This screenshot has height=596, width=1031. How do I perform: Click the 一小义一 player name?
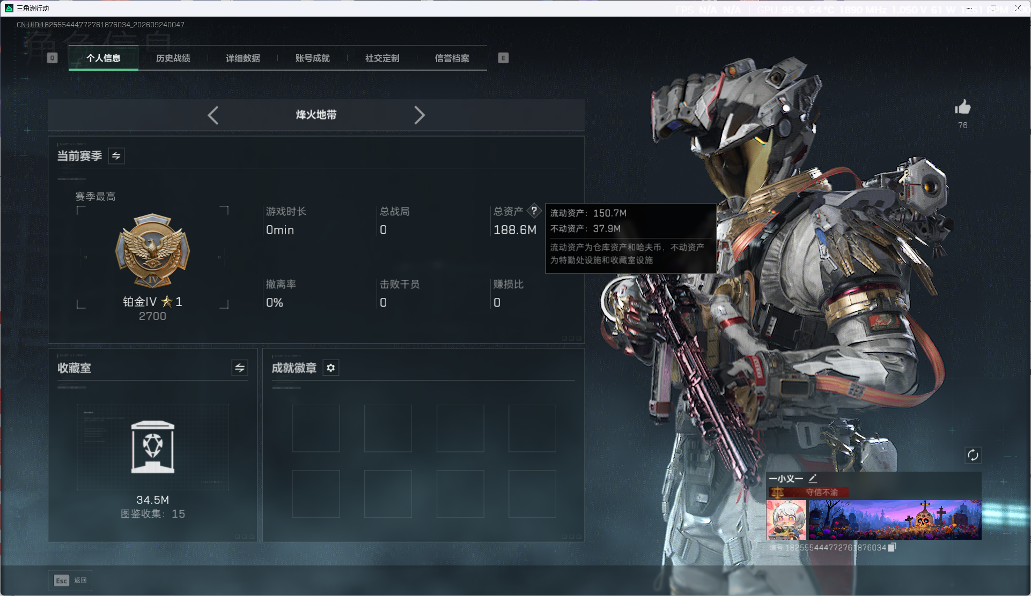point(786,479)
